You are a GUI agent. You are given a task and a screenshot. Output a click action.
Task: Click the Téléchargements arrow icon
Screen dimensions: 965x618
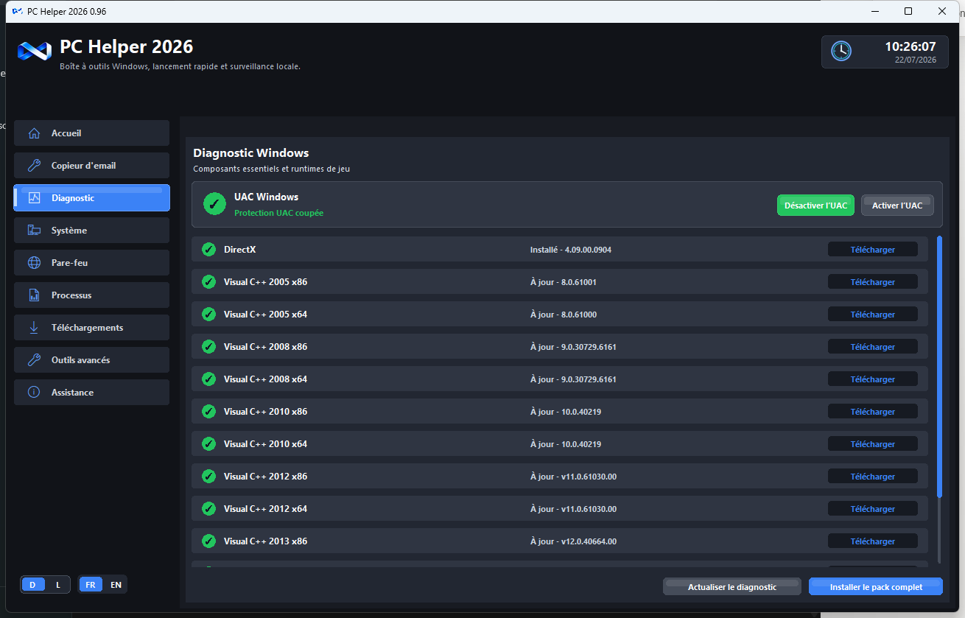click(34, 328)
